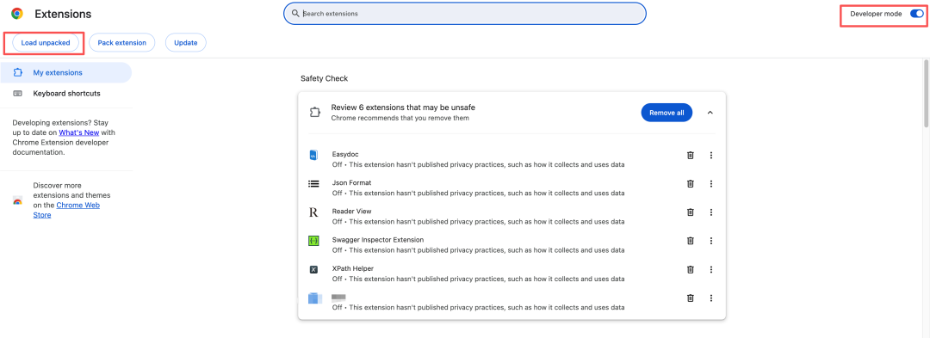
Task: Click the Update button
Action: click(x=186, y=43)
